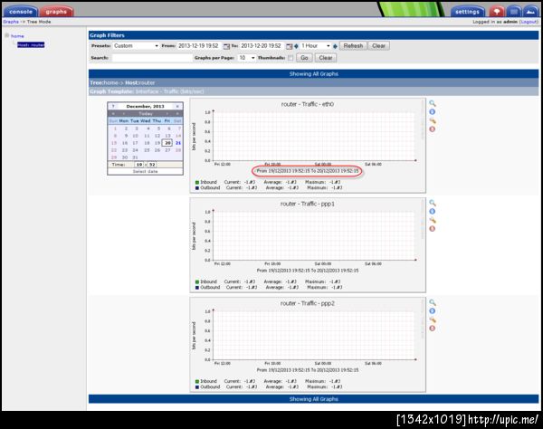Click the Refresh button
The image size is (543, 429).
click(353, 45)
